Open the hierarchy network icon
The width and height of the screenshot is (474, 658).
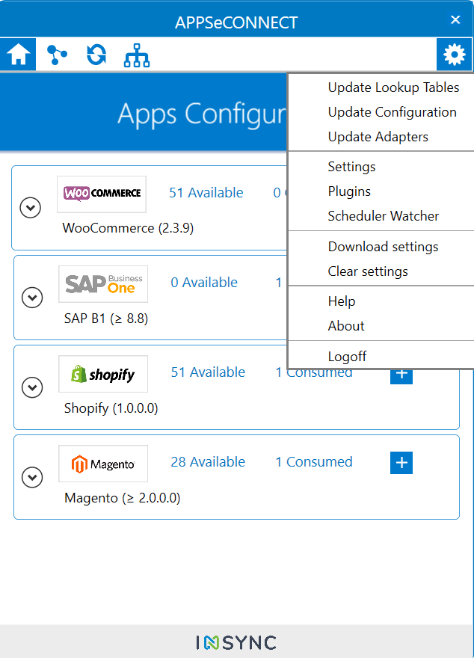pos(137,55)
